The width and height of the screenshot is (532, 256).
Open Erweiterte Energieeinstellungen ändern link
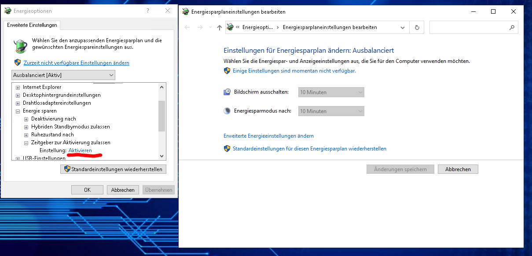(x=268, y=136)
